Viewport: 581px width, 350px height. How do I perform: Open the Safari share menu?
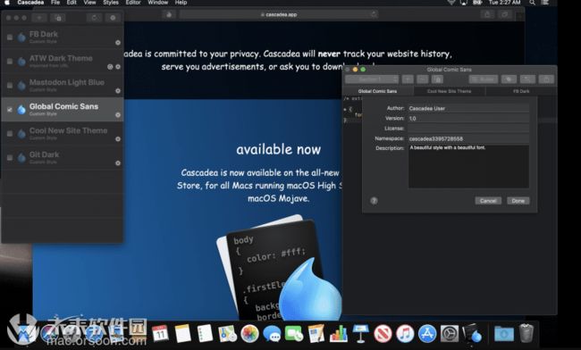[x=487, y=14]
